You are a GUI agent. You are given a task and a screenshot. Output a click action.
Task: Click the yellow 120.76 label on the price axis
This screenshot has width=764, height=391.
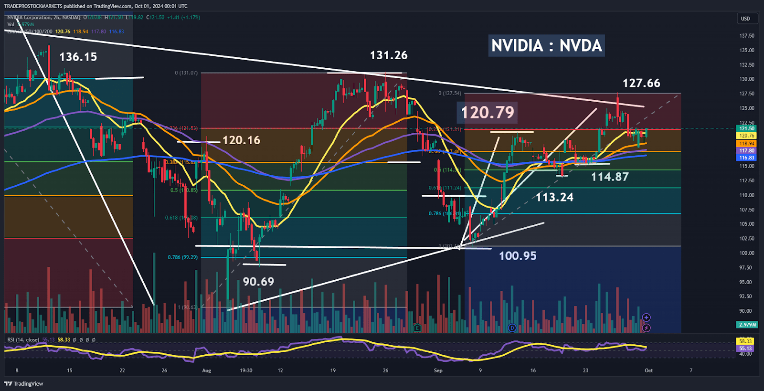(747, 136)
